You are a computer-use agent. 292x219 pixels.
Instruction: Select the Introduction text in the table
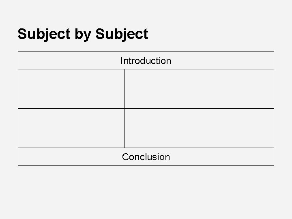click(146, 61)
